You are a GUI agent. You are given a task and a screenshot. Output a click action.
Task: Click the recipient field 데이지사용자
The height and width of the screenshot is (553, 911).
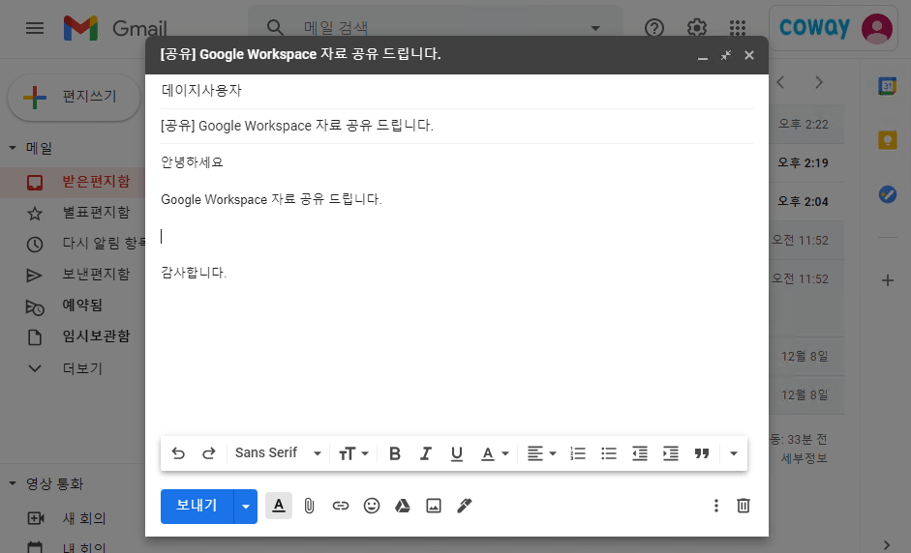click(457, 91)
